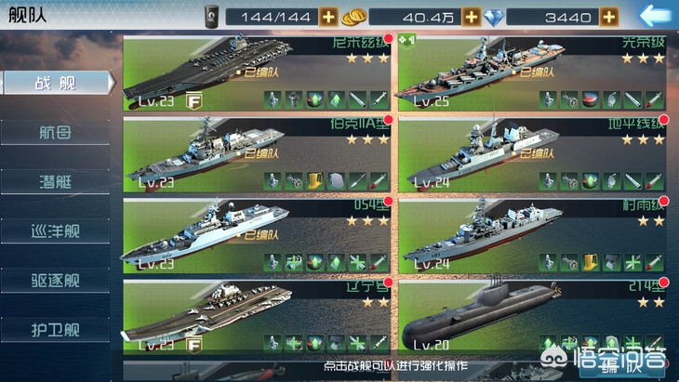679x382 pixels.
Task: Select the 护卫舰 category tab
Action: [x=55, y=330]
